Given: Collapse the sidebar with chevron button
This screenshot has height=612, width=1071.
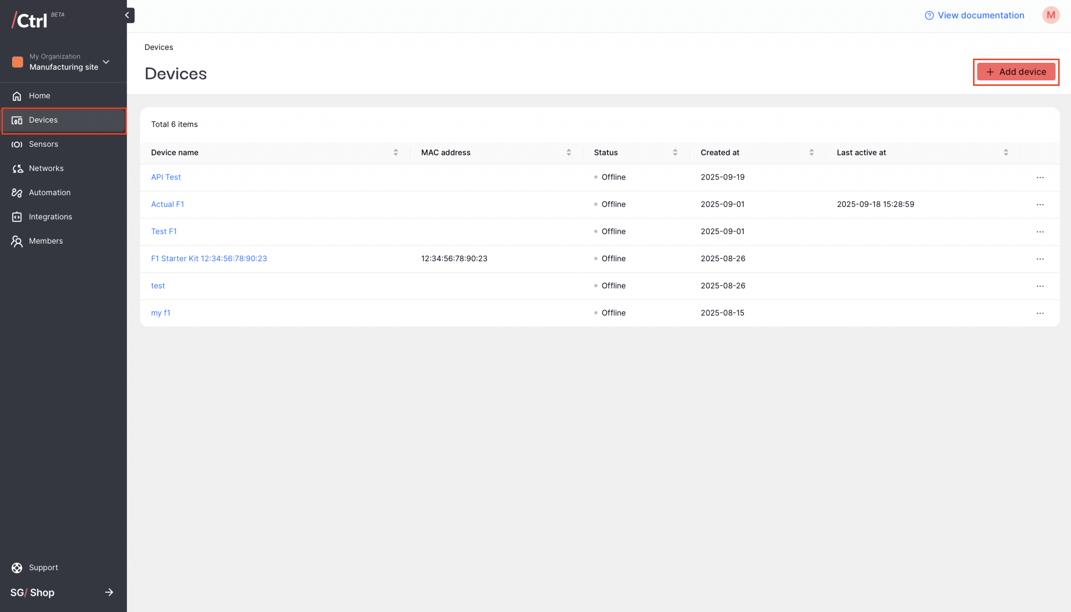Looking at the screenshot, I should (127, 15).
